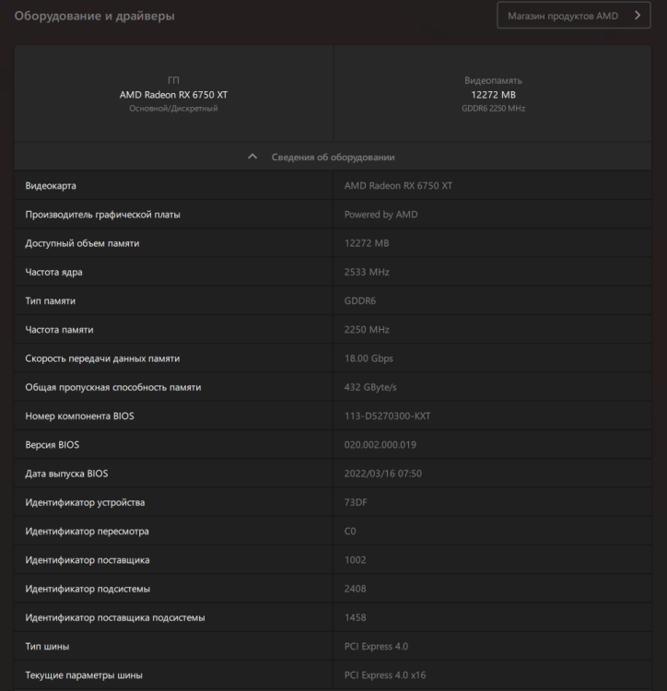Select the BIOS date 2022/03/16 value
667x691 pixels.
(x=383, y=474)
